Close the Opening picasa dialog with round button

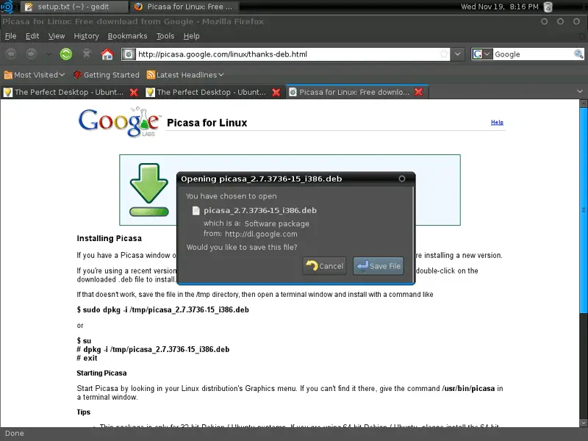pyautogui.click(x=402, y=179)
